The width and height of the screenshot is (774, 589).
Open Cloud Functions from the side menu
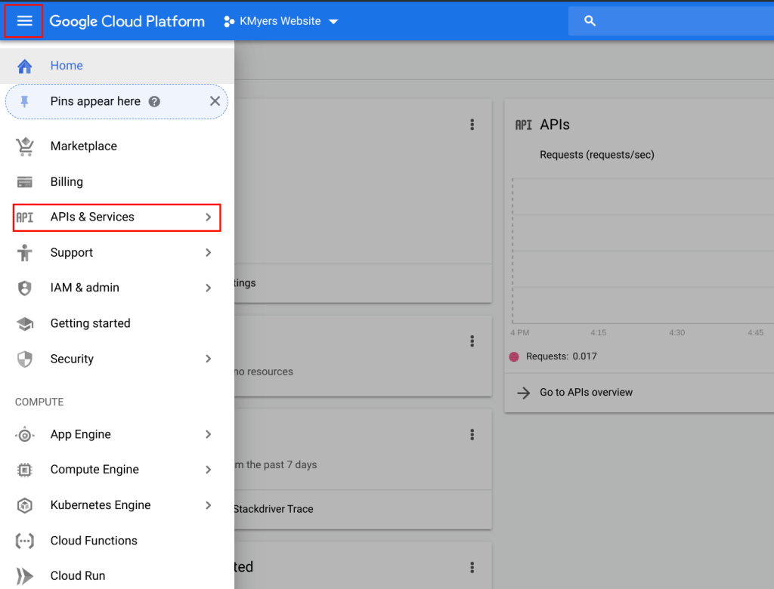pos(117,541)
